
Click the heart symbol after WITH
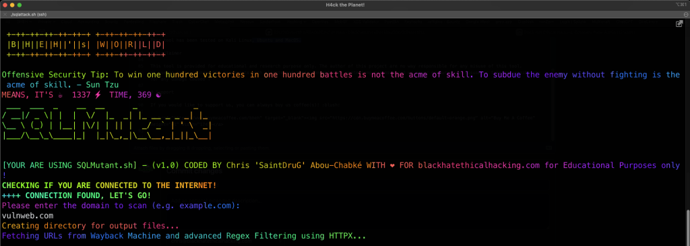(391, 166)
